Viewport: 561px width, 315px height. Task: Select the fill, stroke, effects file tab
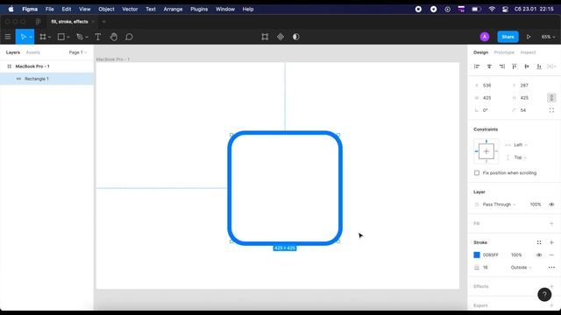(x=69, y=22)
